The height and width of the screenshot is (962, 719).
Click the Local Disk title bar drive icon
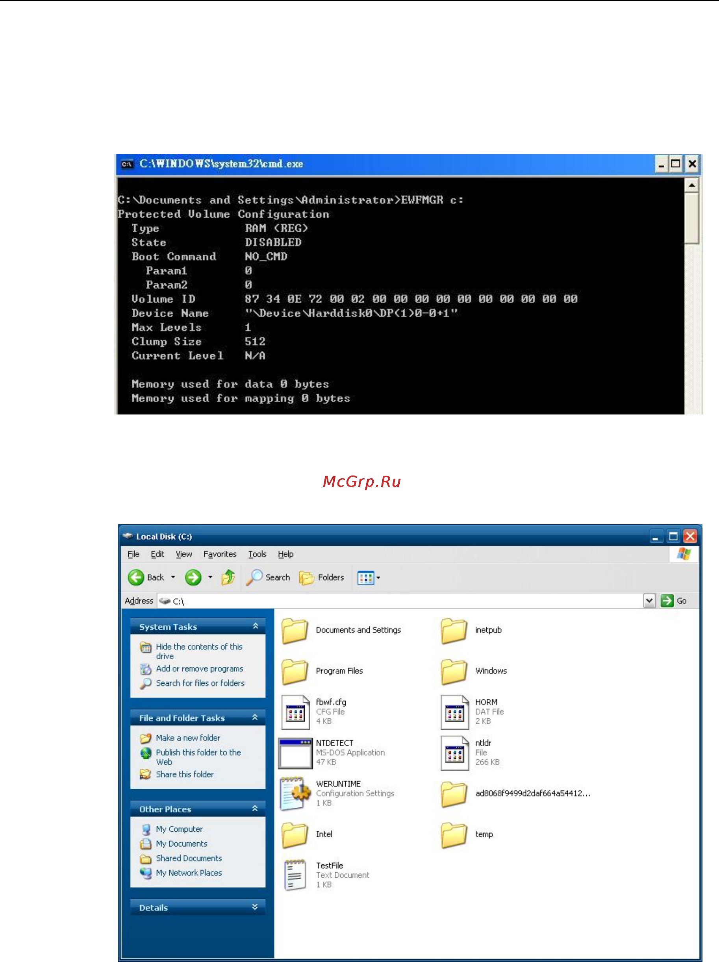pyautogui.click(x=128, y=536)
